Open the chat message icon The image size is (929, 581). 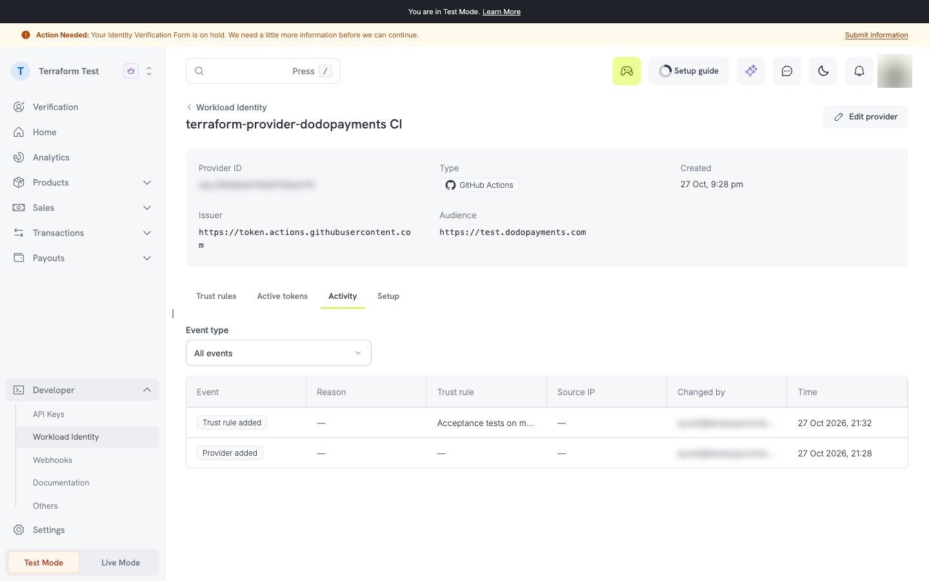pyautogui.click(x=787, y=71)
